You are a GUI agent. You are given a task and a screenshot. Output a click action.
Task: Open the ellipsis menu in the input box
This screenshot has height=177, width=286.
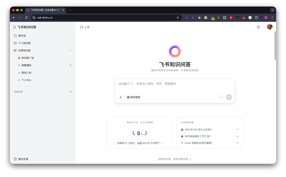point(221,97)
